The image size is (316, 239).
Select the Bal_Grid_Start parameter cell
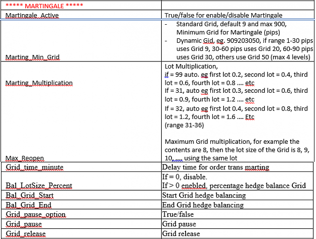point(81,195)
